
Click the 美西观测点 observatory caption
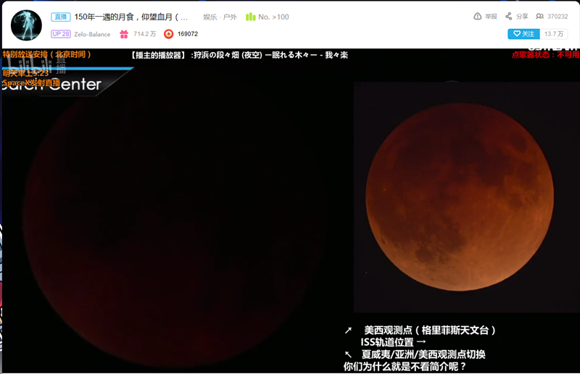[x=430, y=330]
